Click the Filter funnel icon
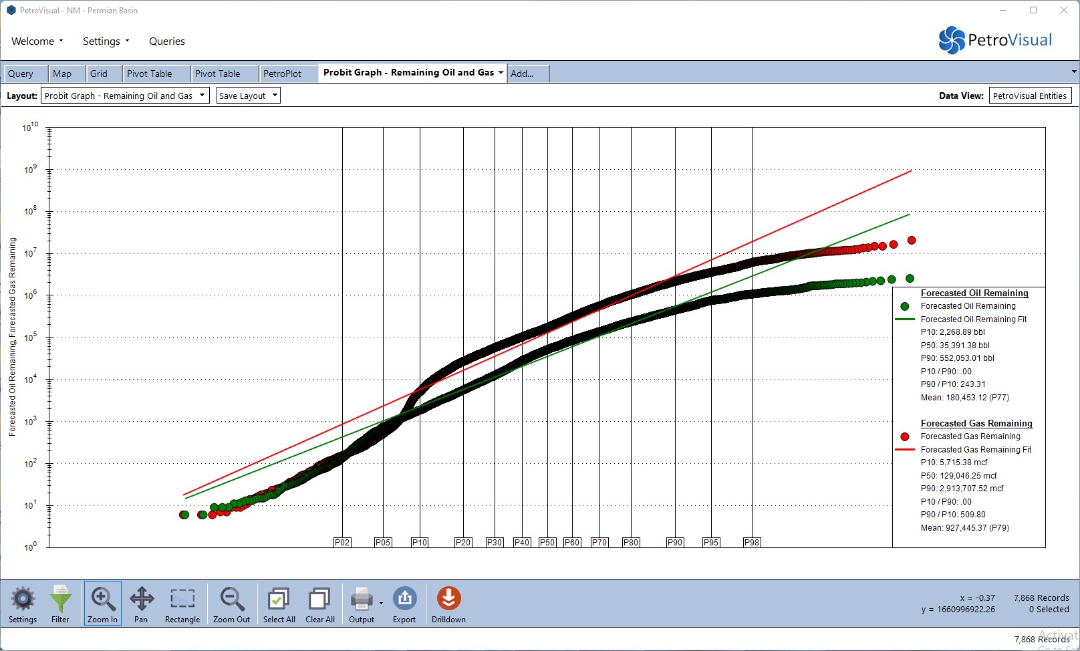 coord(60,604)
